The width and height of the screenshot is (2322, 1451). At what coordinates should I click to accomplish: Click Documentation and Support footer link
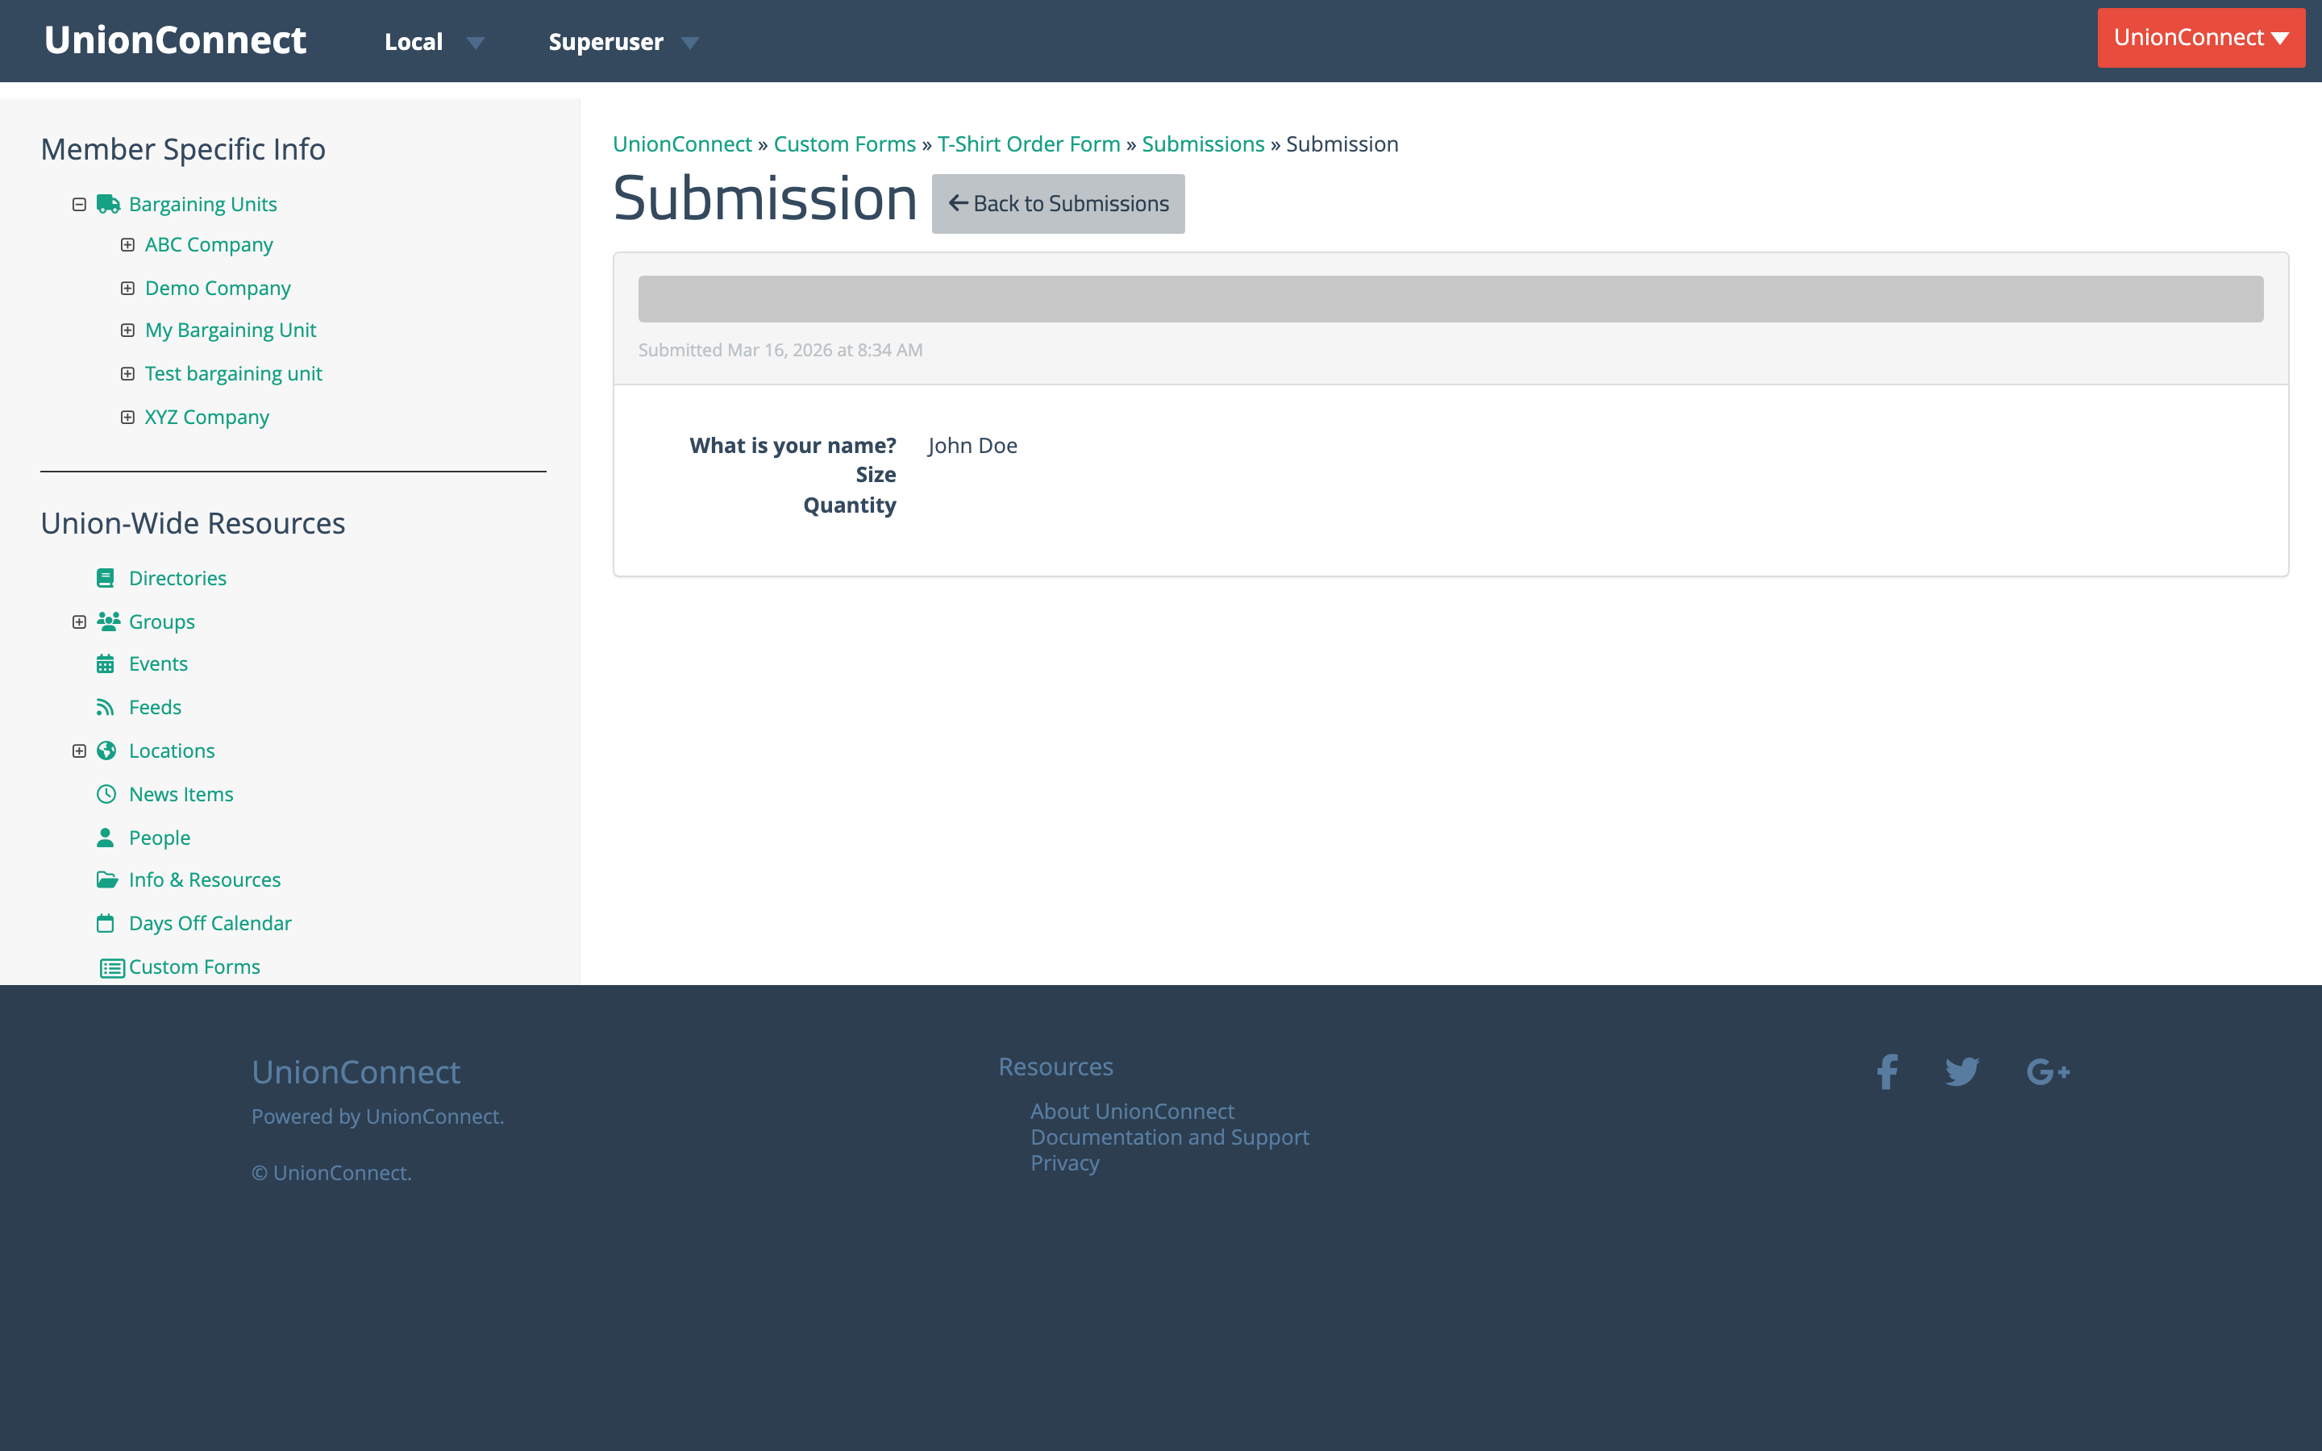tap(1170, 1137)
